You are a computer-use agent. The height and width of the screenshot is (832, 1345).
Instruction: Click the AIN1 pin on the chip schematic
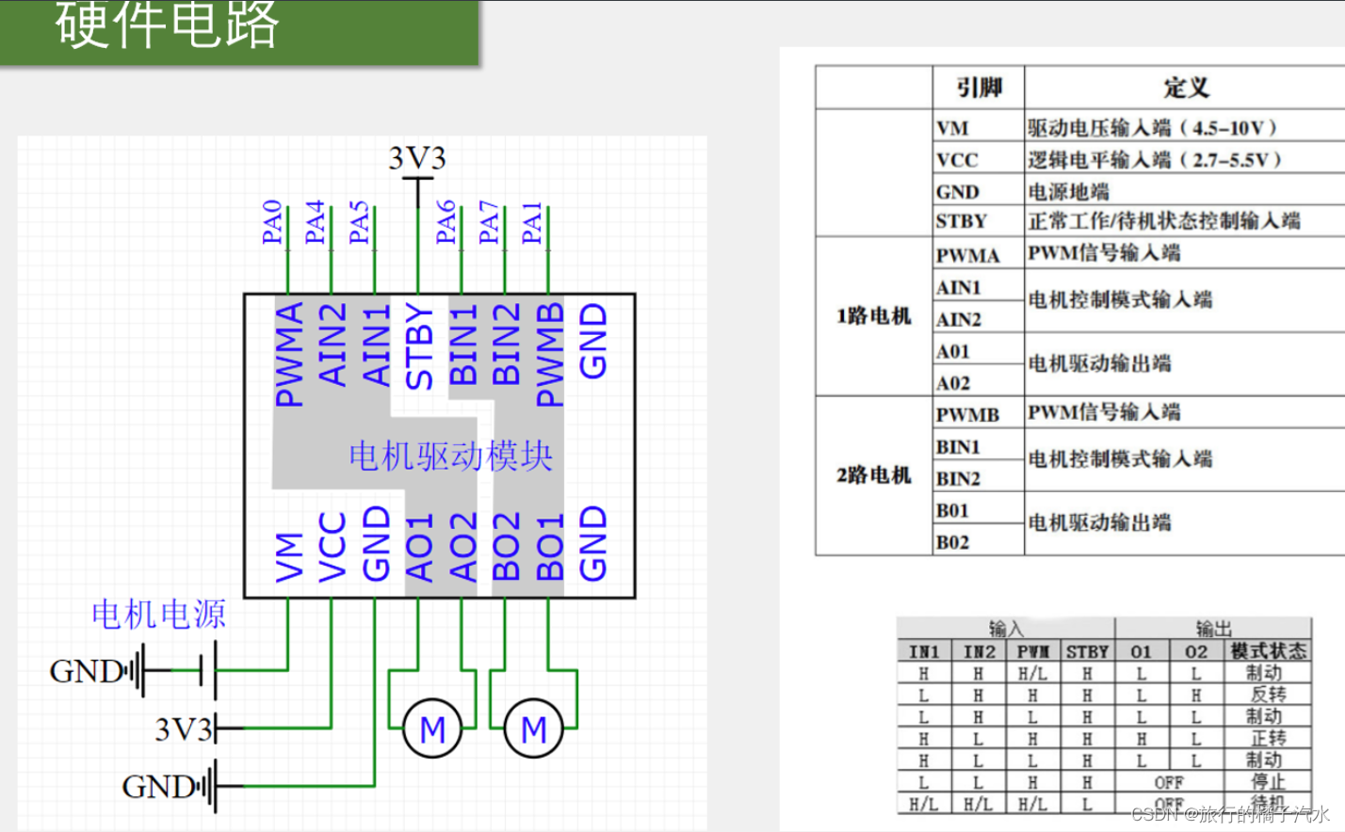tap(375, 344)
